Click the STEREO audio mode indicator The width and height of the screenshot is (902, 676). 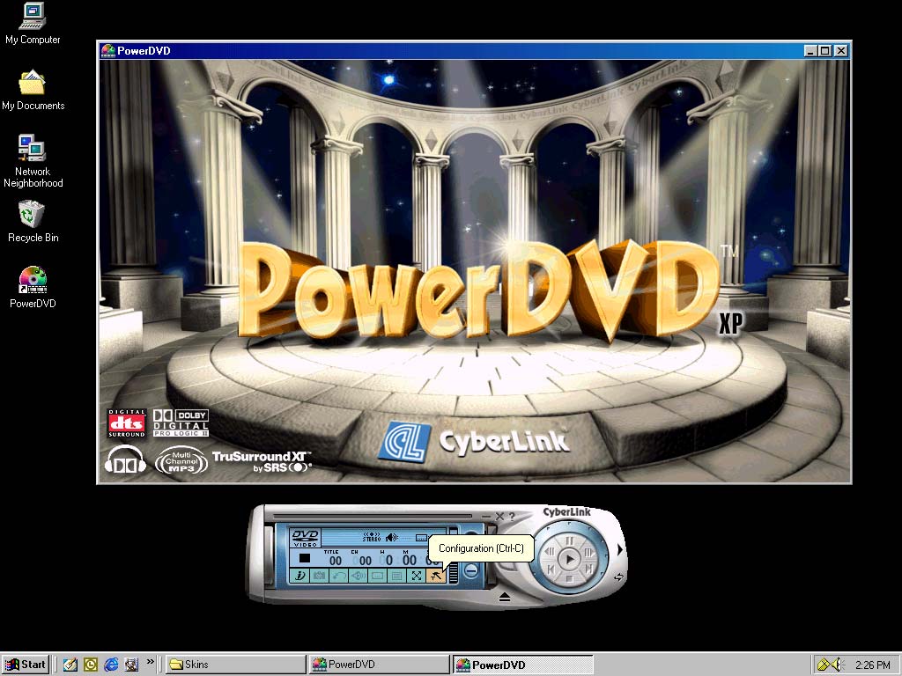[372, 538]
